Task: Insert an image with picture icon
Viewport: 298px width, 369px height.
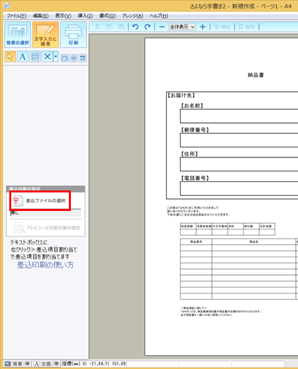Action: coord(64,58)
